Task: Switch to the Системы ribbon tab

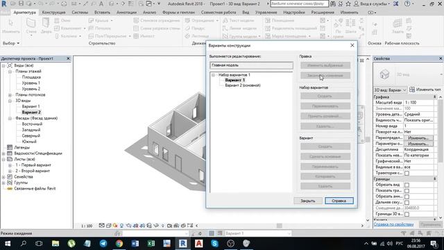Action: [80, 12]
